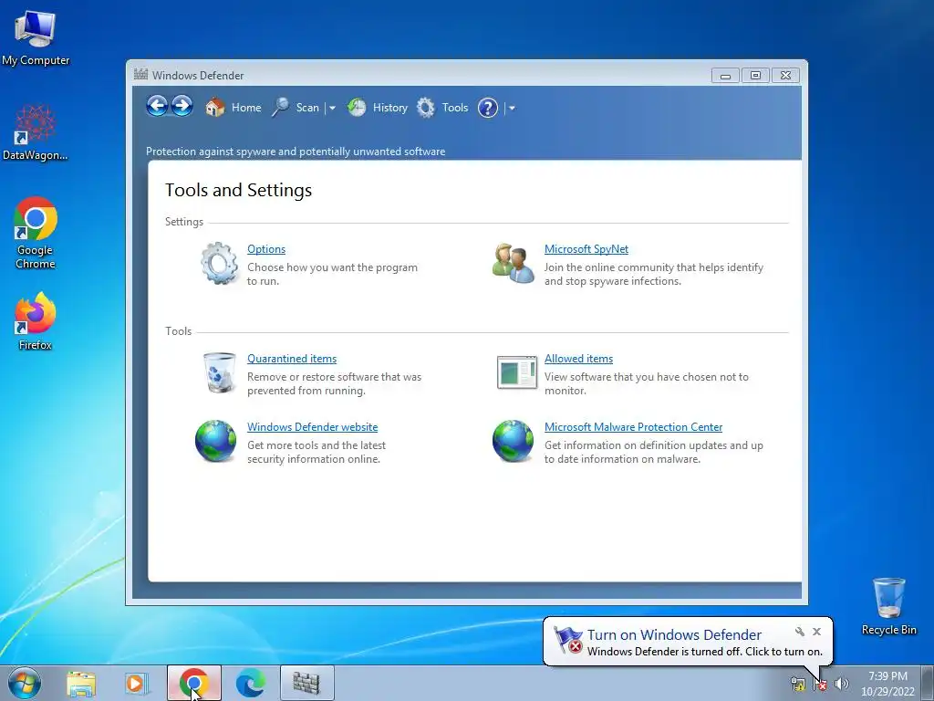This screenshot has width=934, height=701.
Task: Open help with the question mark icon
Action: click(488, 108)
